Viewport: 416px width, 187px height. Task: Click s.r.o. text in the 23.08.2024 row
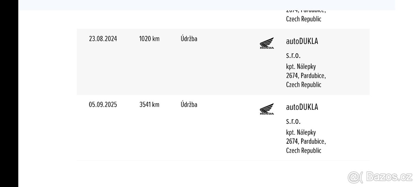point(293,55)
